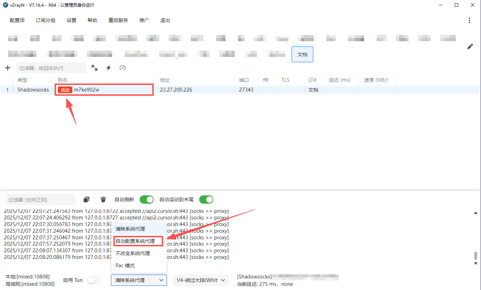
Task: Enable the 启用 Tun switch
Action: pyautogui.click(x=94, y=280)
